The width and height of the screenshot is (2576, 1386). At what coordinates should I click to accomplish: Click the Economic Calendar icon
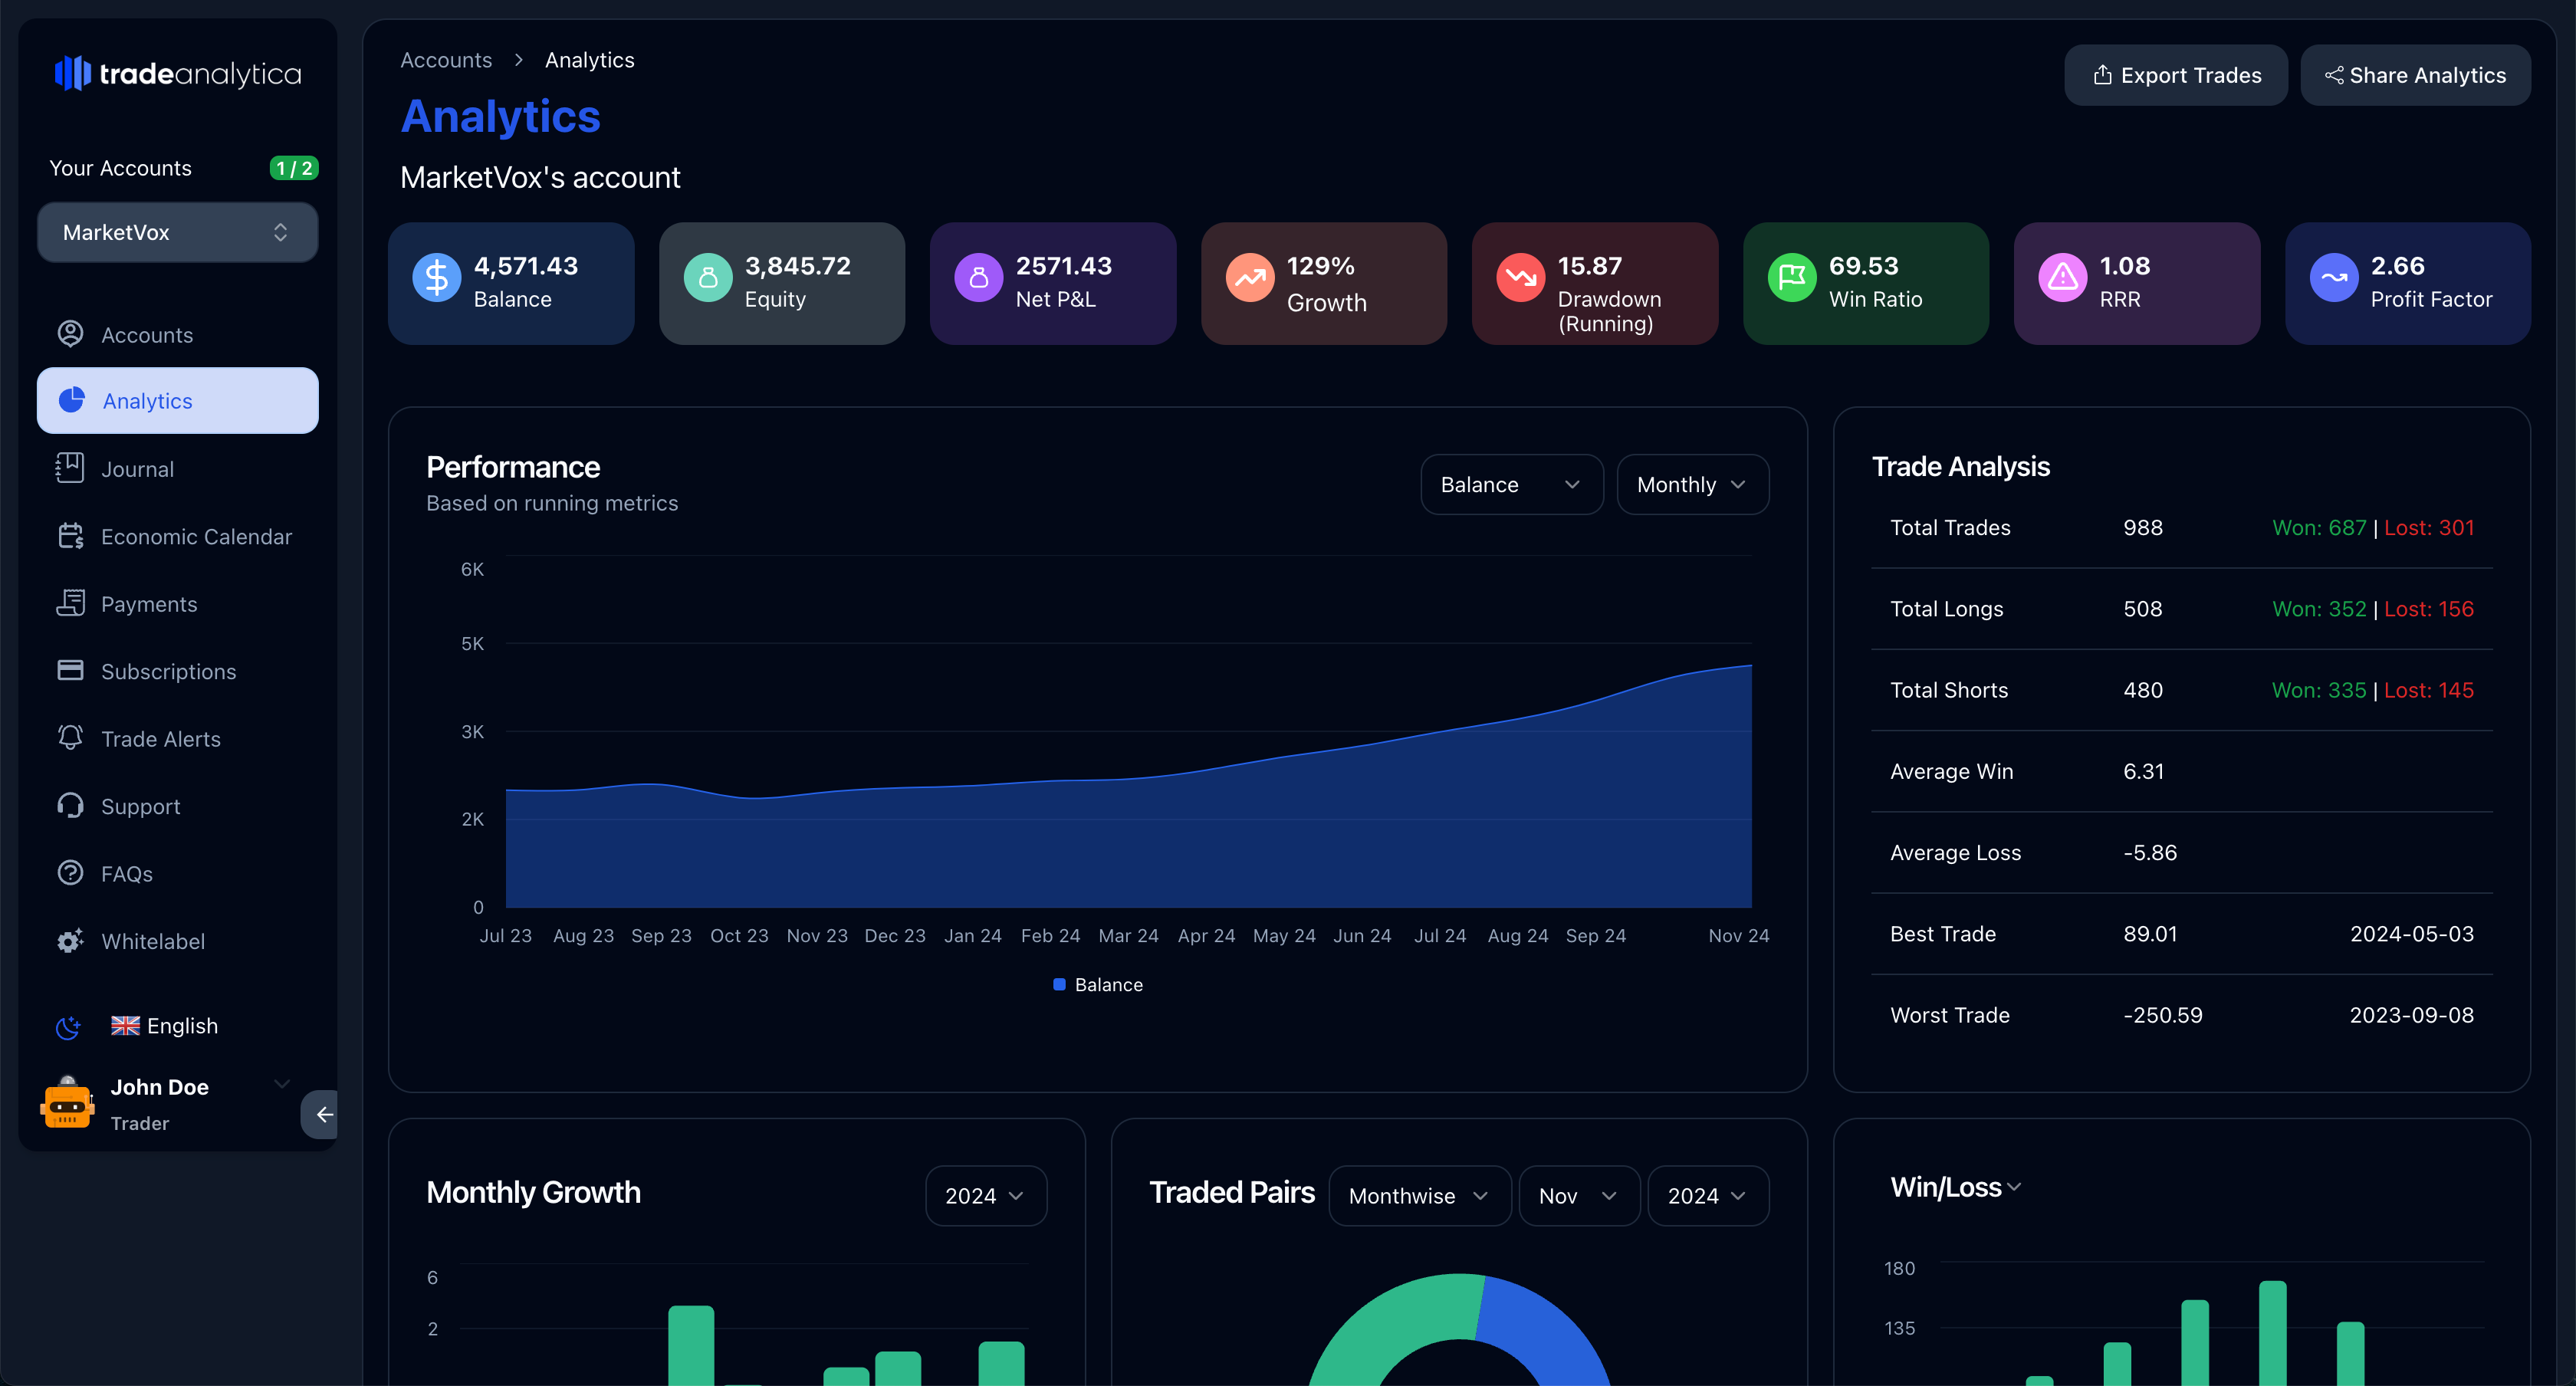(70, 536)
